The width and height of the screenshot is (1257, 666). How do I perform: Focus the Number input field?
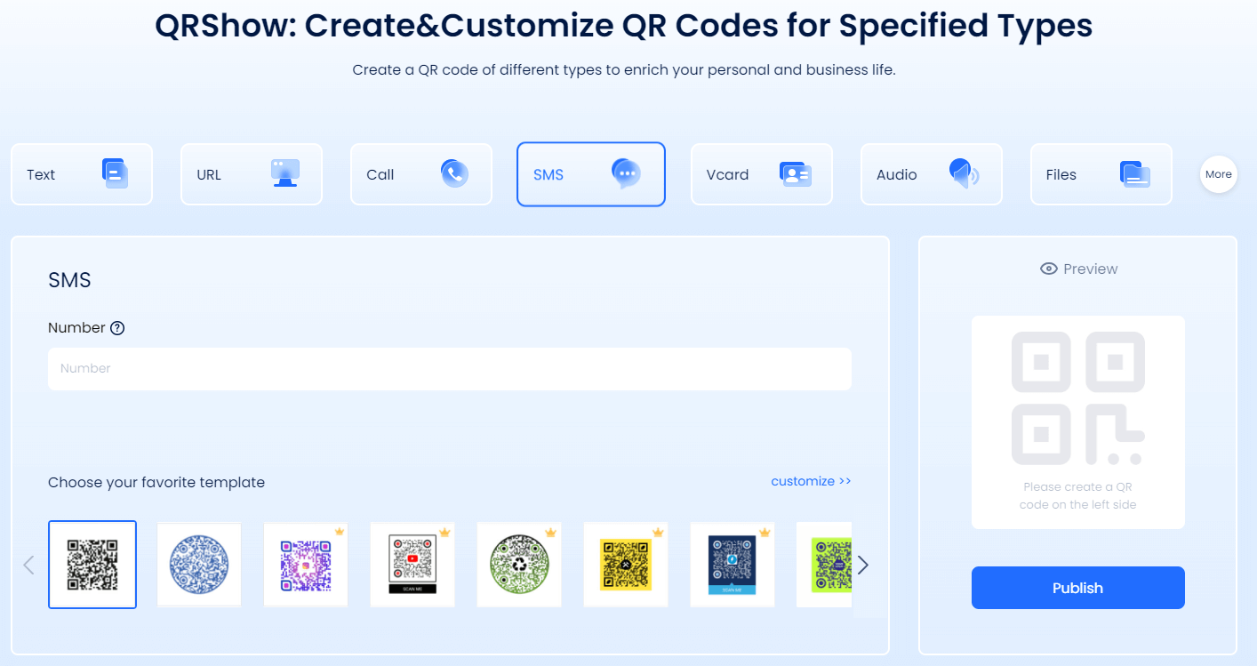click(x=450, y=369)
